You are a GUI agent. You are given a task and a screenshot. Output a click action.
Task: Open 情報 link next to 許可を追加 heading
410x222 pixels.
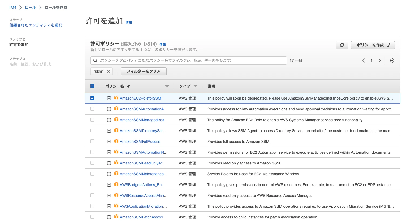pyautogui.click(x=129, y=23)
